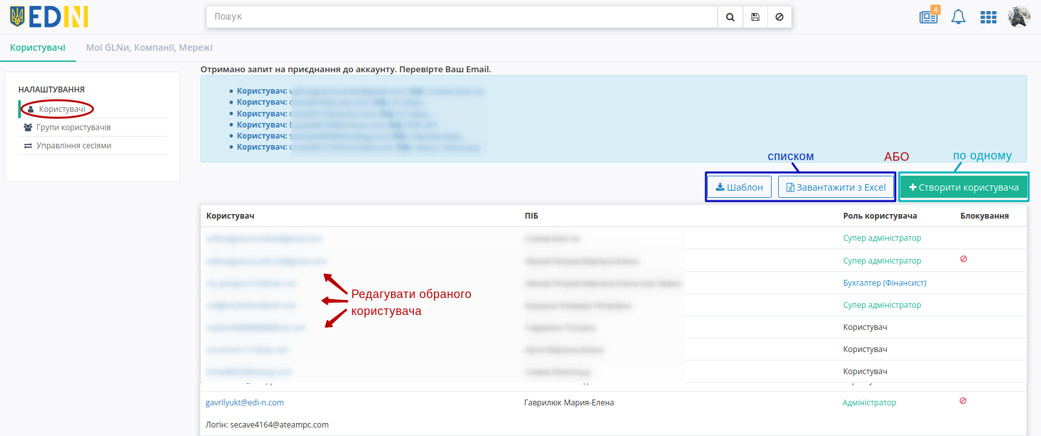Click Створити користувача button
This screenshot has height=436, width=1041.
coord(964,187)
